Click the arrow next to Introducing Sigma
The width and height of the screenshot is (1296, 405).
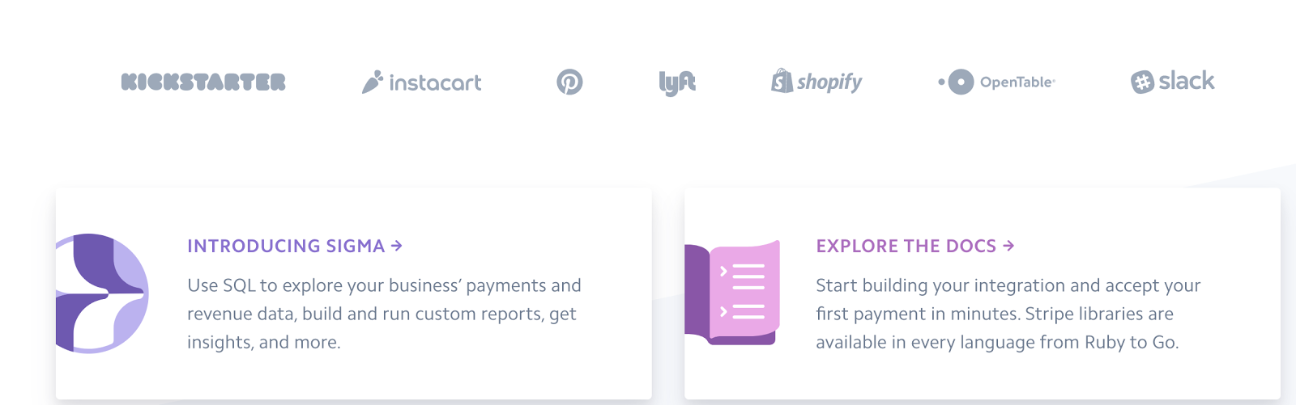click(397, 246)
